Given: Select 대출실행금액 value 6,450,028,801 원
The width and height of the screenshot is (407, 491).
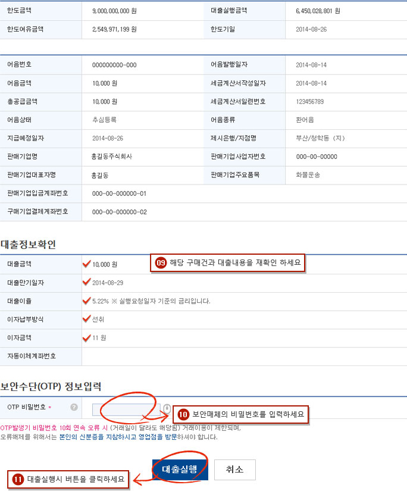Looking at the screenshot, I should pyautogui.click(x=318, y=11).
